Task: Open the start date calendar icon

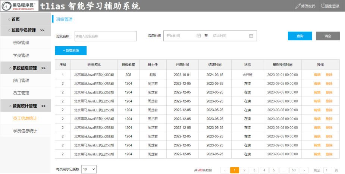Action: click(x=198, y=36)
